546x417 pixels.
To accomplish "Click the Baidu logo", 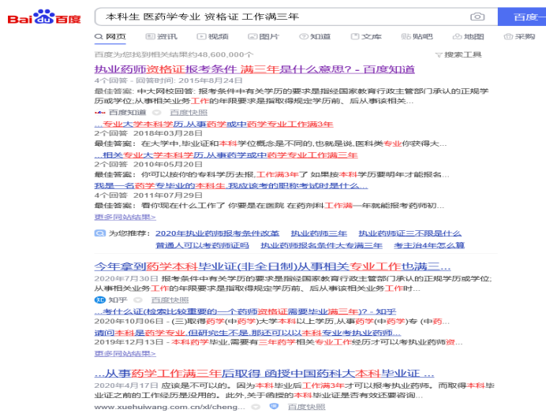I will point(44,17).
